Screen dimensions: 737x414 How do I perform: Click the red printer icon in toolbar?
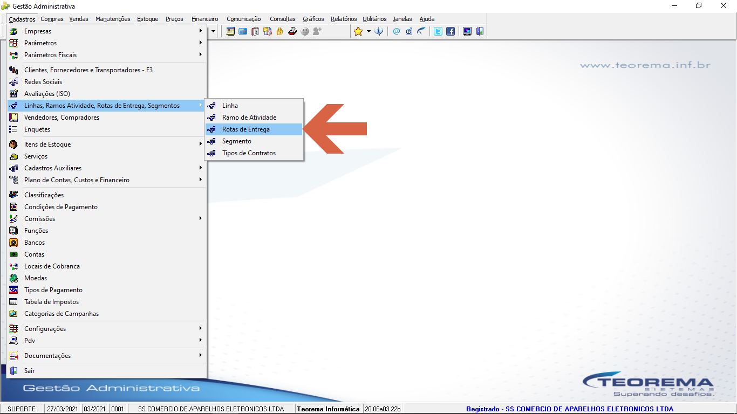(x=292, y=31)
